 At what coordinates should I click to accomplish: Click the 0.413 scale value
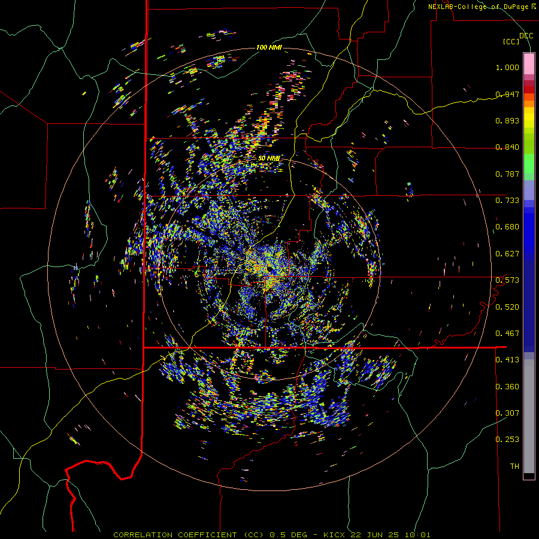point(507,360)
